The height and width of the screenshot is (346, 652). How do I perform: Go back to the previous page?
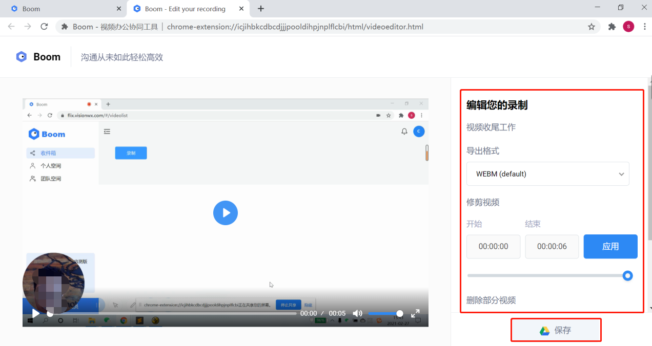11,27
